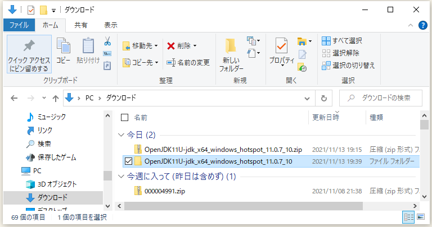Collapse the 今日 (2) group
This screenshot has width=432, height=227.
tap(121, 135)
